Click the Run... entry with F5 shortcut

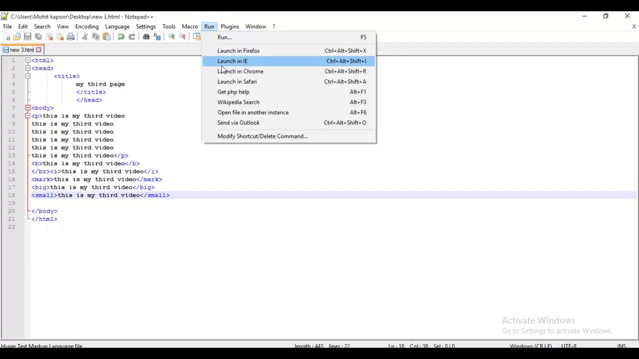[289, 37]
